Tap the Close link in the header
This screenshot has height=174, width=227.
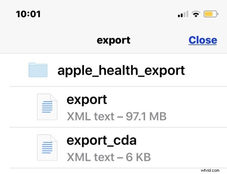pos(203,40)
